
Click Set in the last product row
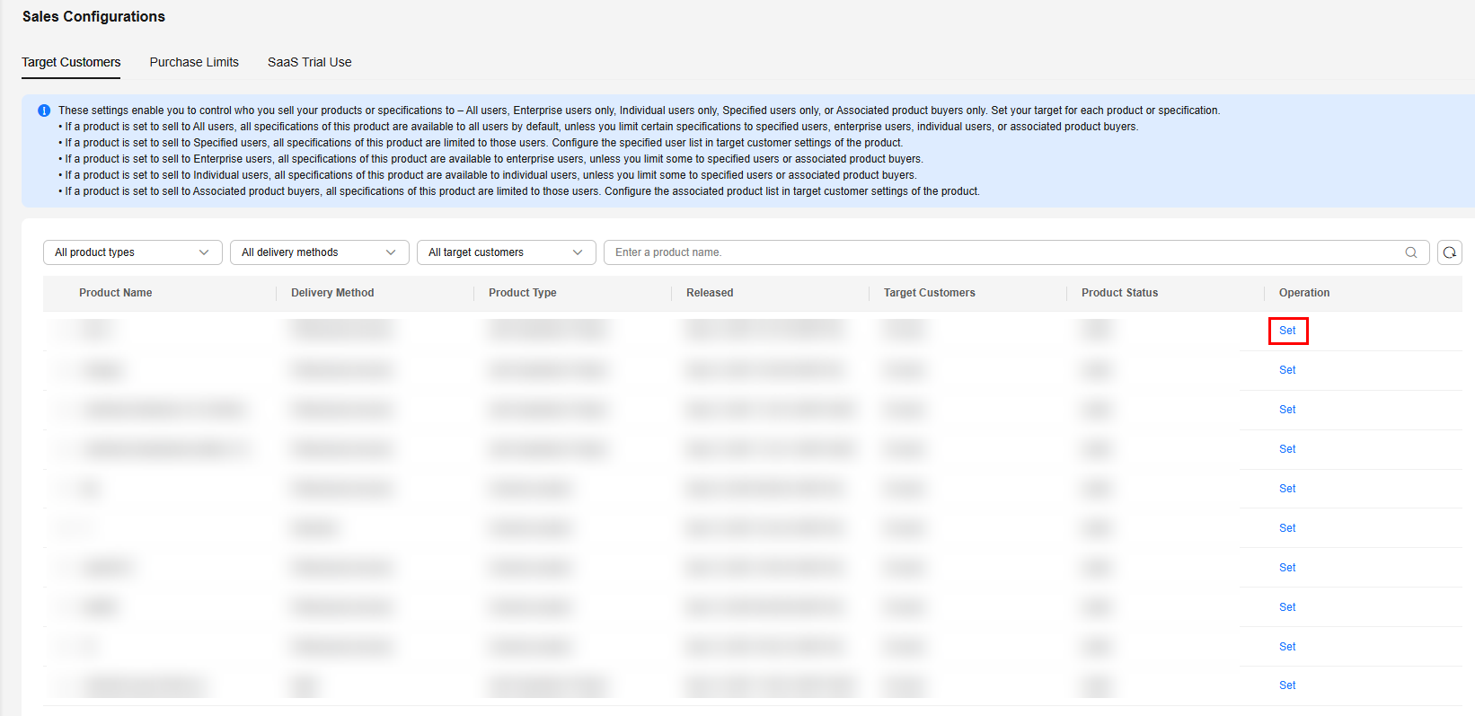pyautogui.click(x=1287, y=685)
